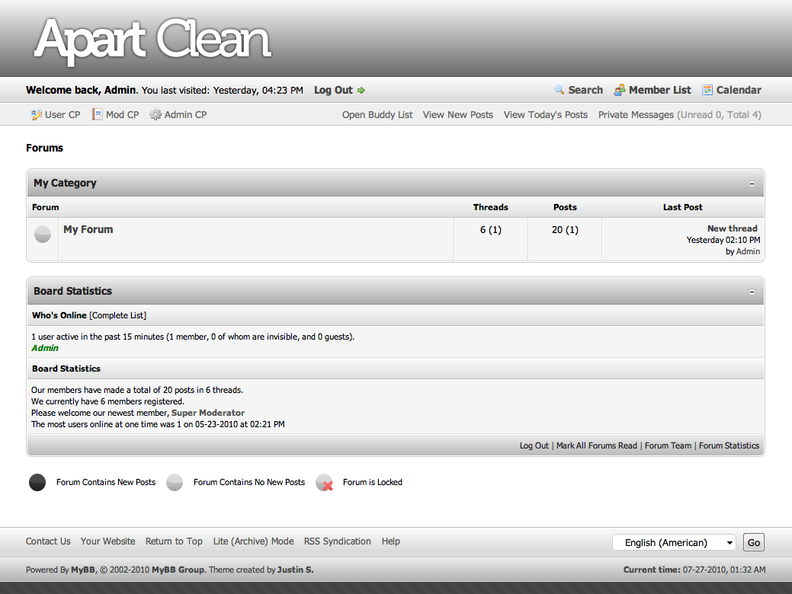The width and height of the screenshot is (792, 594).
Task: Open the My Forum link
Action: click(88, 229)
